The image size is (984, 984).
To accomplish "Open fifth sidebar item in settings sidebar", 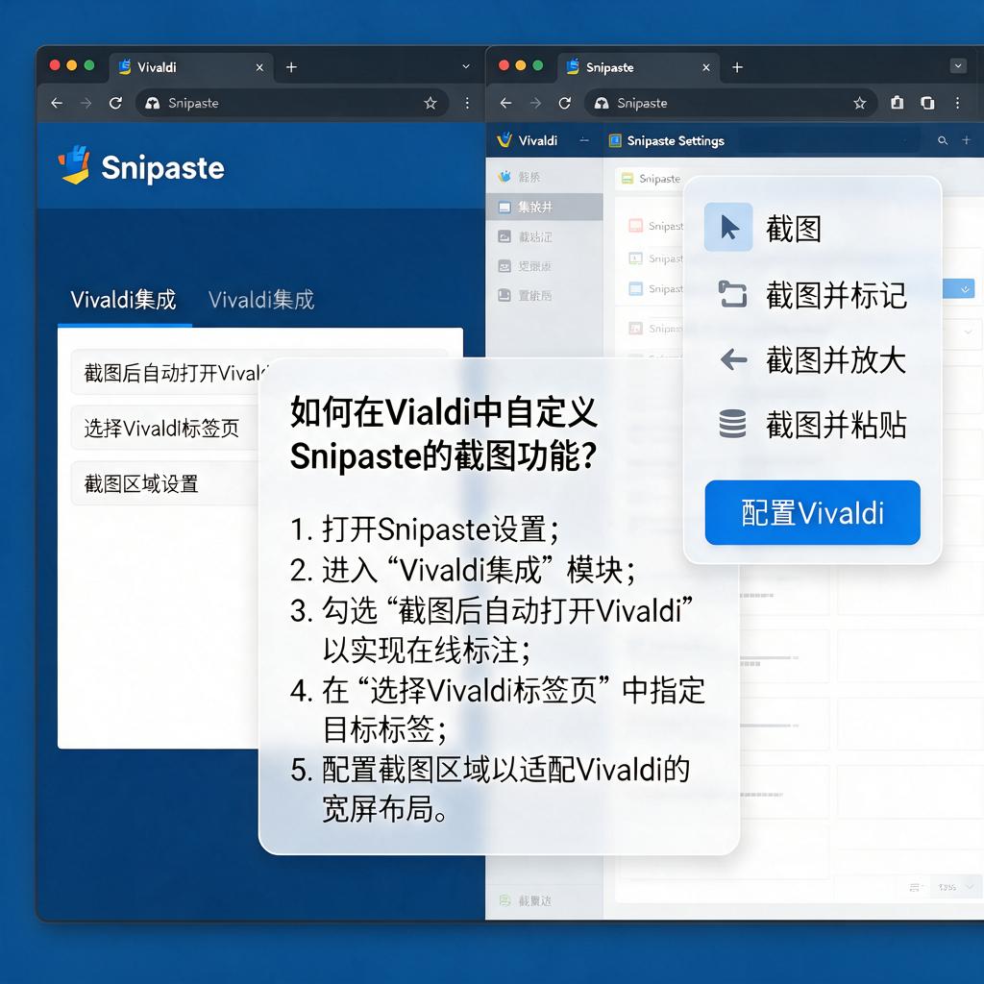I will point(544,296).
